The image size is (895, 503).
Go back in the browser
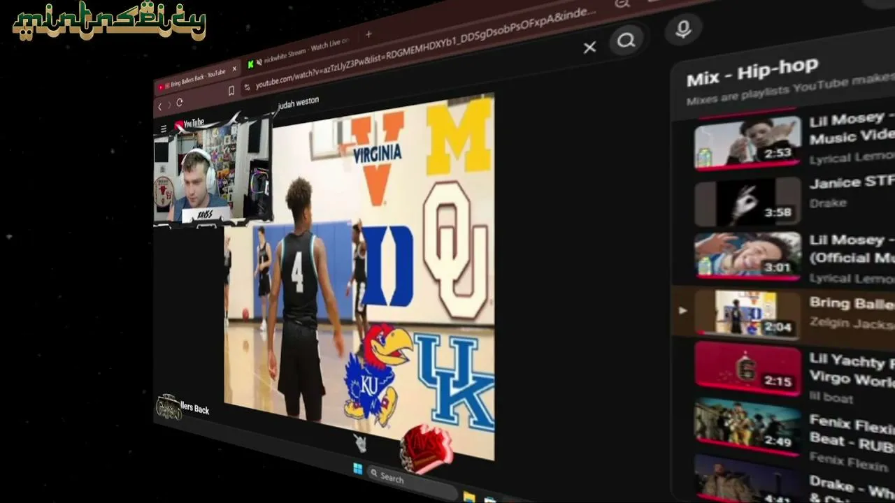(160, 106)
